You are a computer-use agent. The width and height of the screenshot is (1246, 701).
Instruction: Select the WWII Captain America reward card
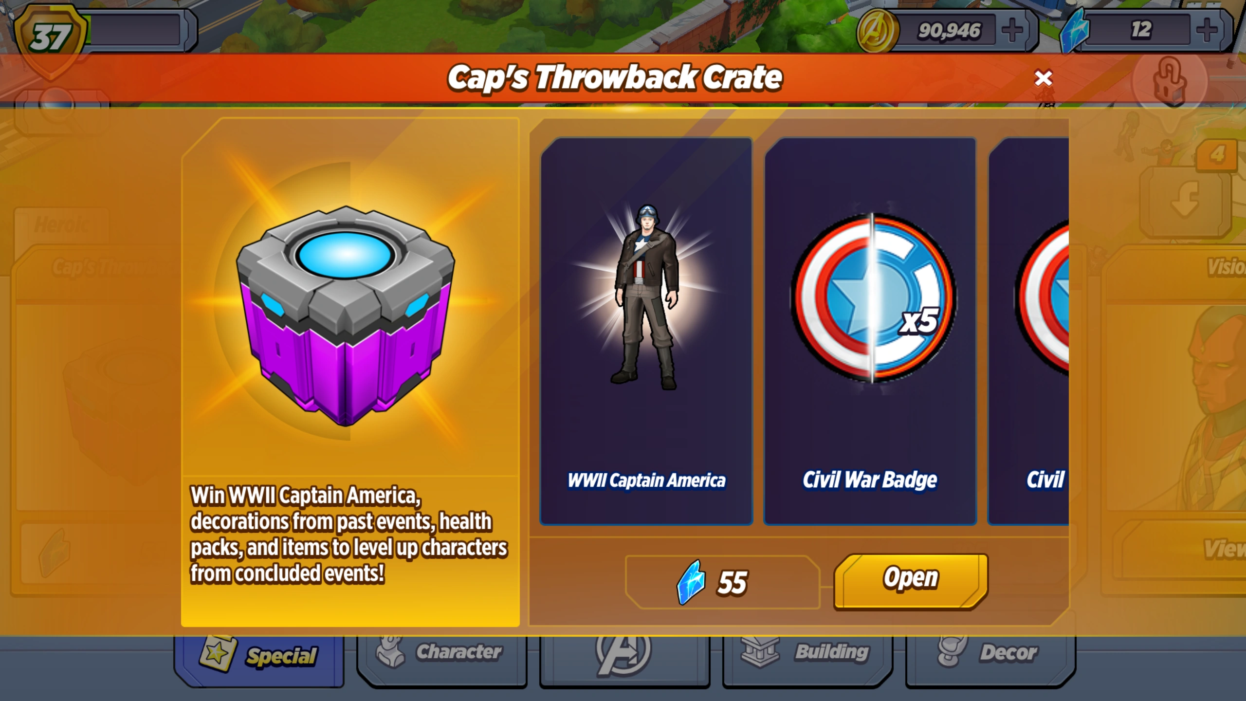[x=646, y=331]
